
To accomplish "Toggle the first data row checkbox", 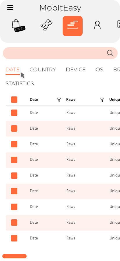I will click(14, 113).
